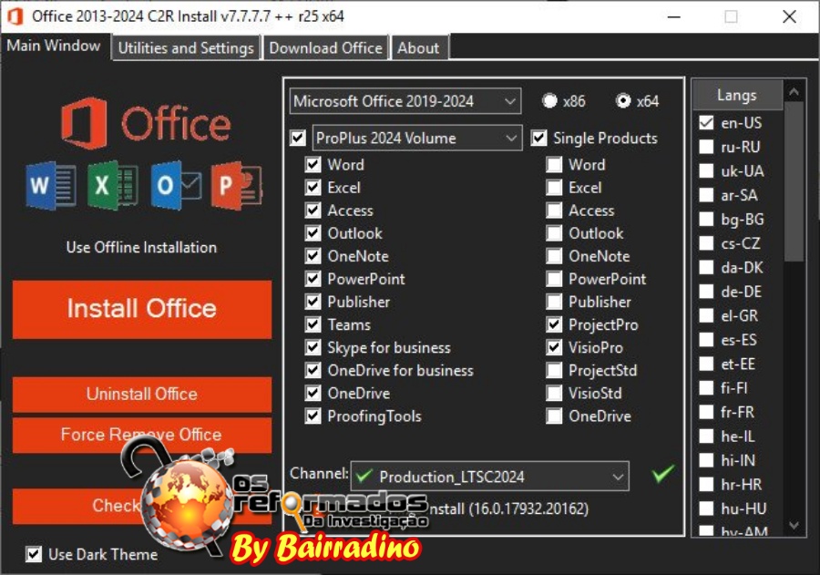Toggle the ProPlus suite checkbox
The width and height of the screenshot is (820, 575).
click(x=298, y=139)
